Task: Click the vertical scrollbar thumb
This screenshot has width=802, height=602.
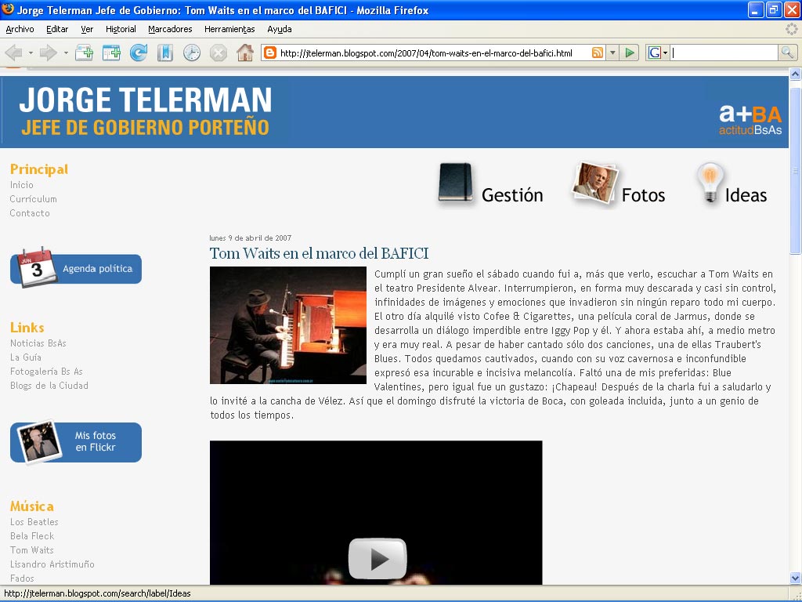Action: 796,170
